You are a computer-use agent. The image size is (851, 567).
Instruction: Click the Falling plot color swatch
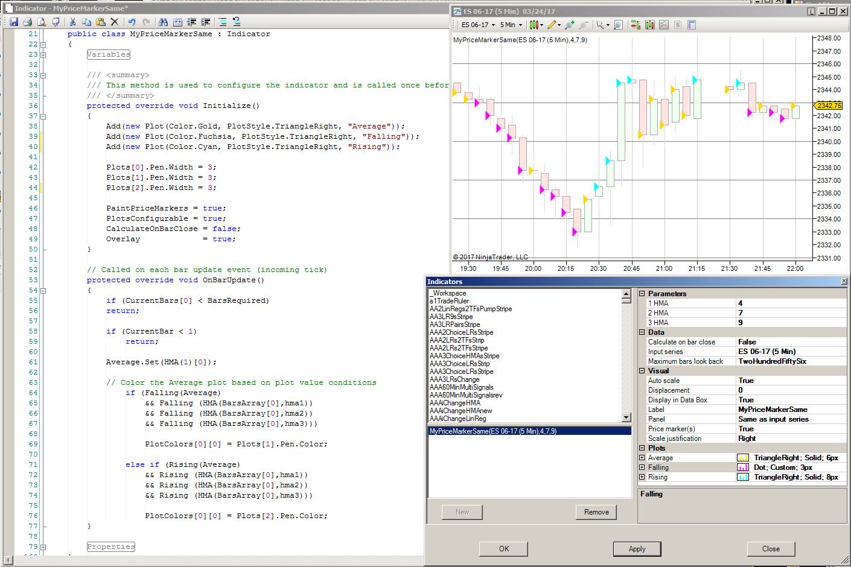(743, 467)
